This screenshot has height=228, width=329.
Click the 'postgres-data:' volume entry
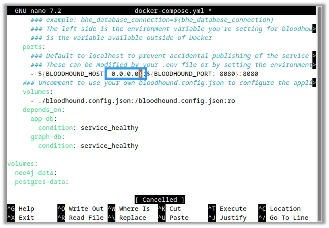[41, 182]
